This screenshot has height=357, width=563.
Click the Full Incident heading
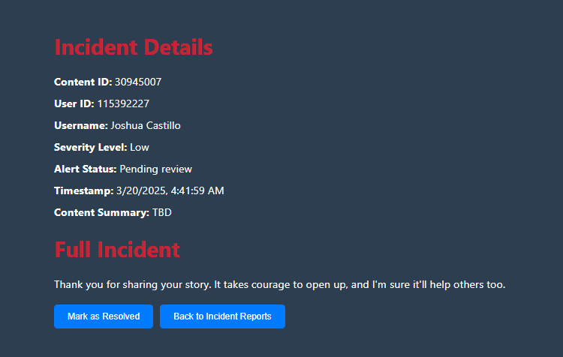tap(117, 250)
